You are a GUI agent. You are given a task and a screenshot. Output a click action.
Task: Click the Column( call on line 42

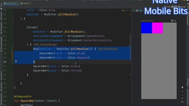[x=32, y=27]
